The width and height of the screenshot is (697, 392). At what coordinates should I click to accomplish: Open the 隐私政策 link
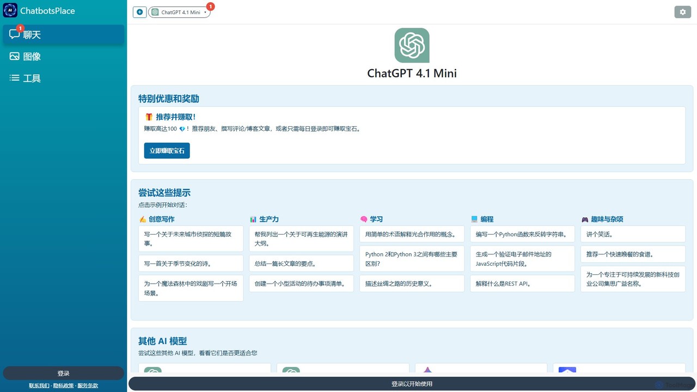(x=63, y=385)
